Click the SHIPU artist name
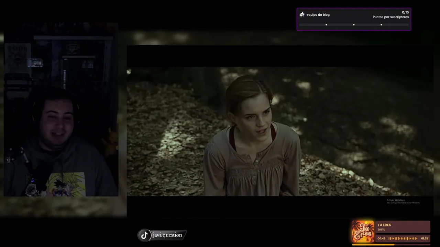This screenshot has width=440, height=247. coord(381,230)
